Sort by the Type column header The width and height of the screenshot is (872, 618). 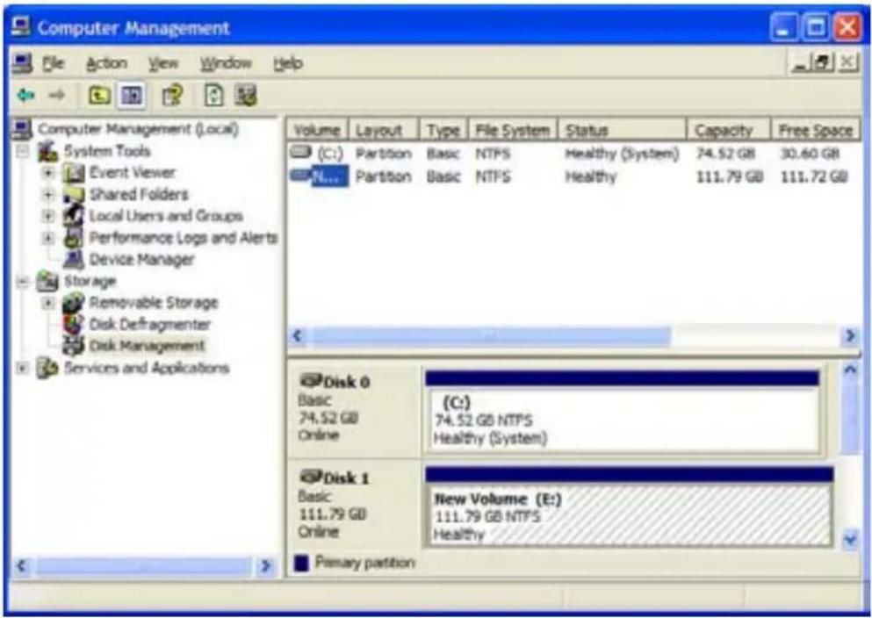443,130
